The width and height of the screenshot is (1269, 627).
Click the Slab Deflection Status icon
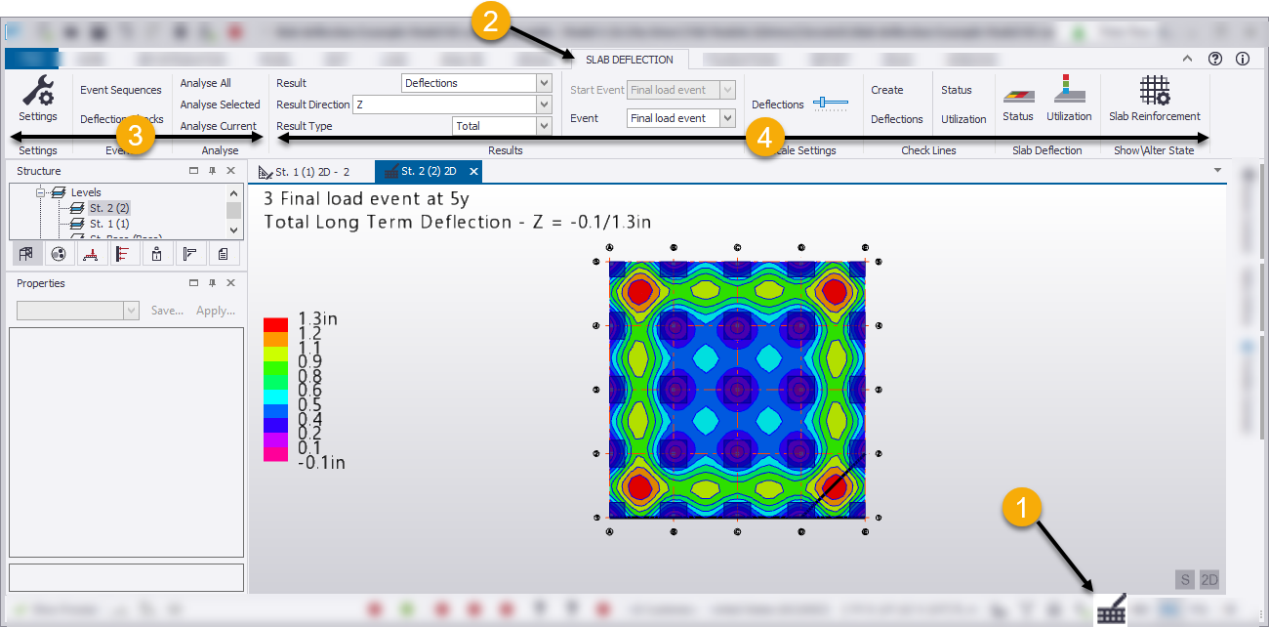[x=1017, y=92]
